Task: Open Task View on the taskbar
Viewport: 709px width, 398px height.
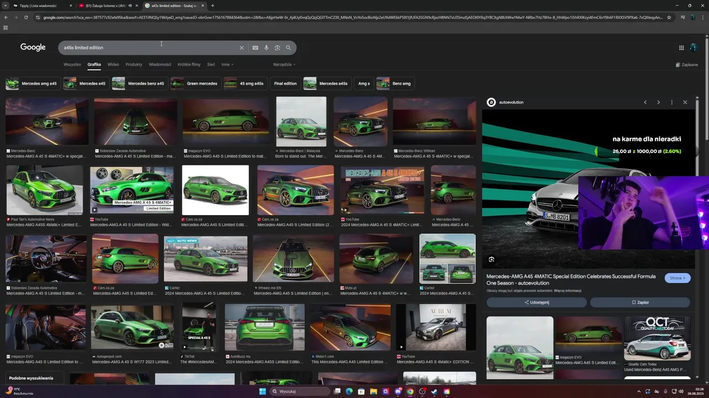Action: click(x=337, y=391)
